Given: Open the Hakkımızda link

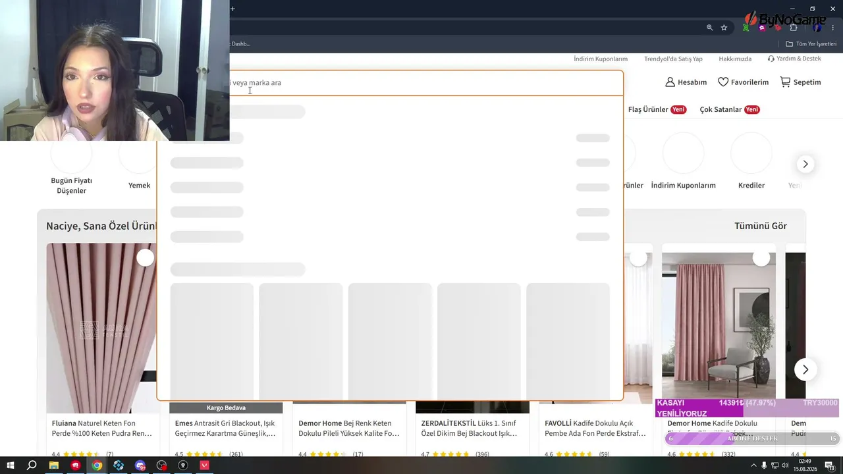Looking at the screenshot, I should (735, 59).
